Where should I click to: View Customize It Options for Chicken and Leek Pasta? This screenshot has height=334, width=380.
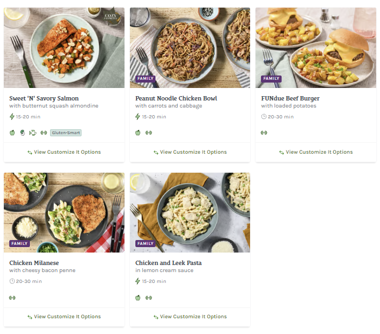click(190, 317)
